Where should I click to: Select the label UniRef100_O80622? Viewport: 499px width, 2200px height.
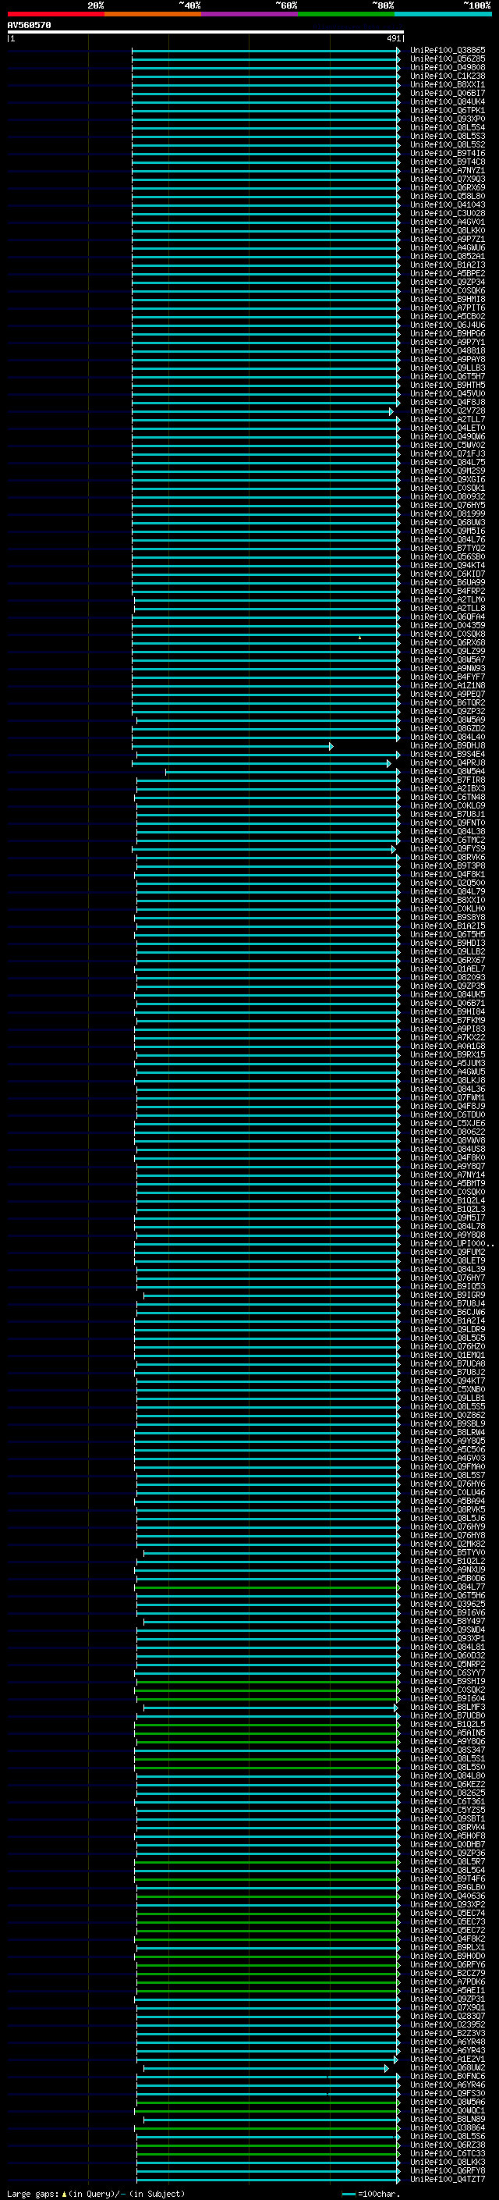point(448,1132)
